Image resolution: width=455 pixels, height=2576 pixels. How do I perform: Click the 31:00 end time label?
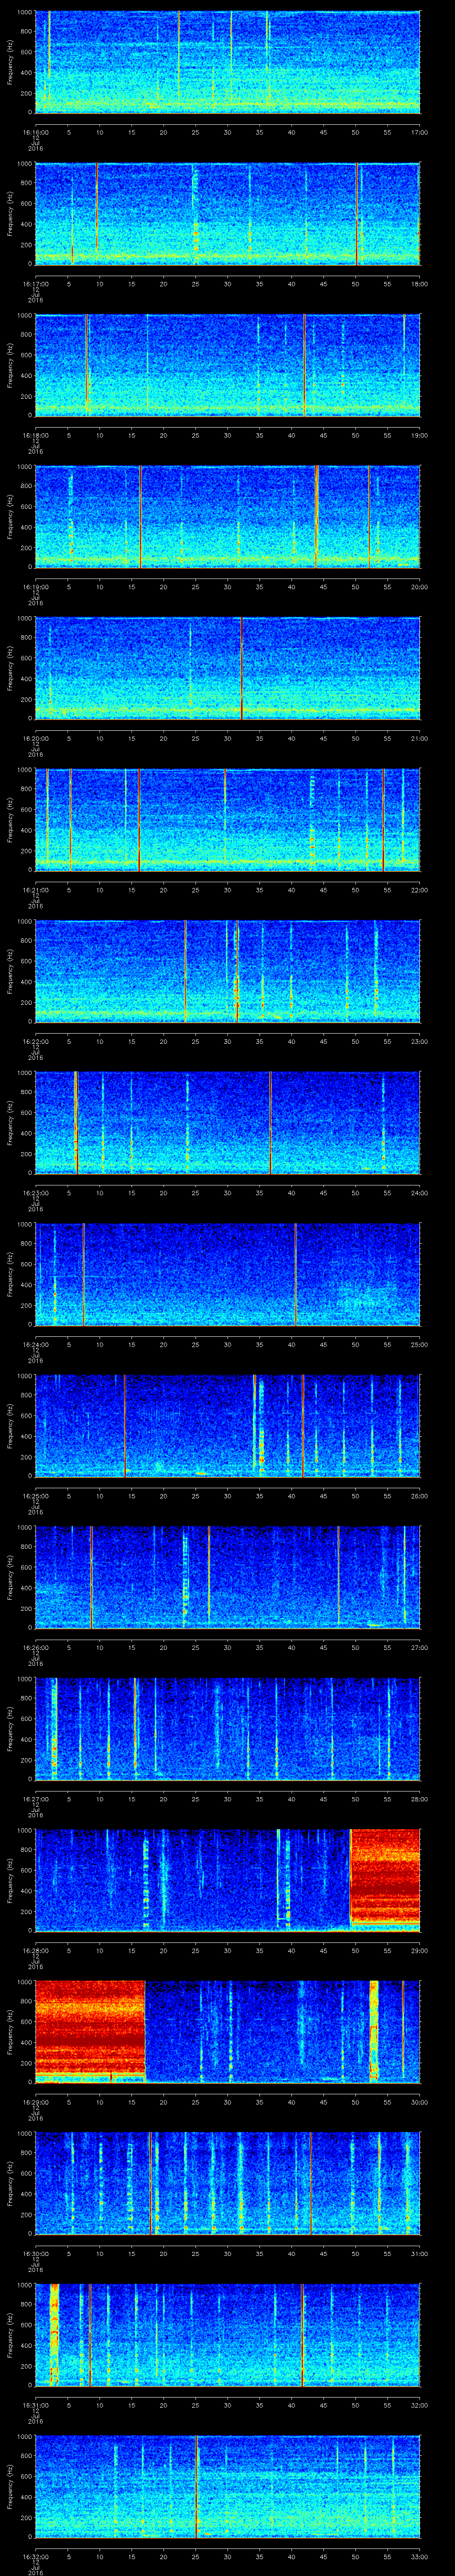(x=419, y=2253)
